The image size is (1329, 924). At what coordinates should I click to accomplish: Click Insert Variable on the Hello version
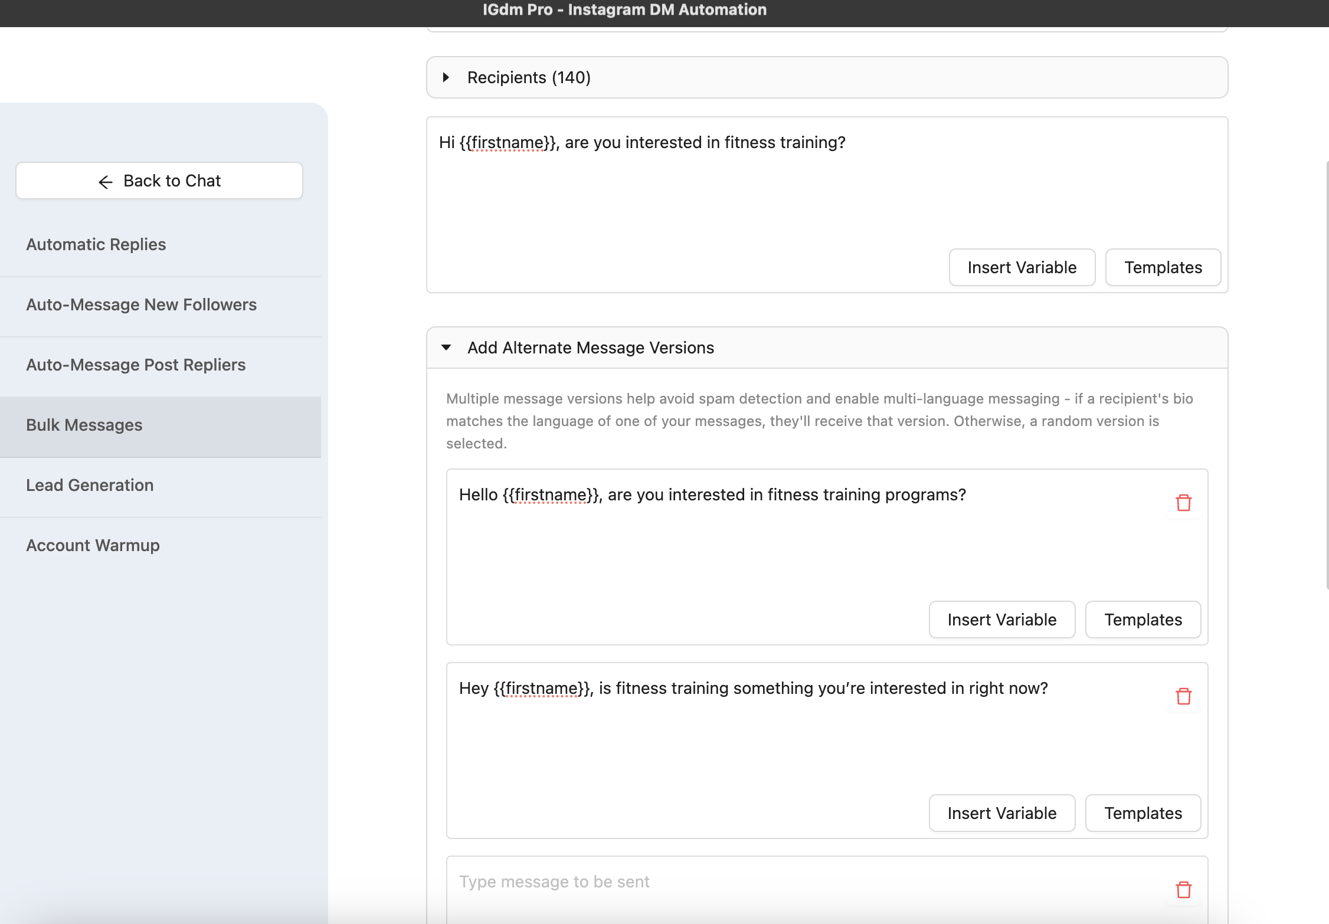pyautogui.click(x=1001, y=619)
